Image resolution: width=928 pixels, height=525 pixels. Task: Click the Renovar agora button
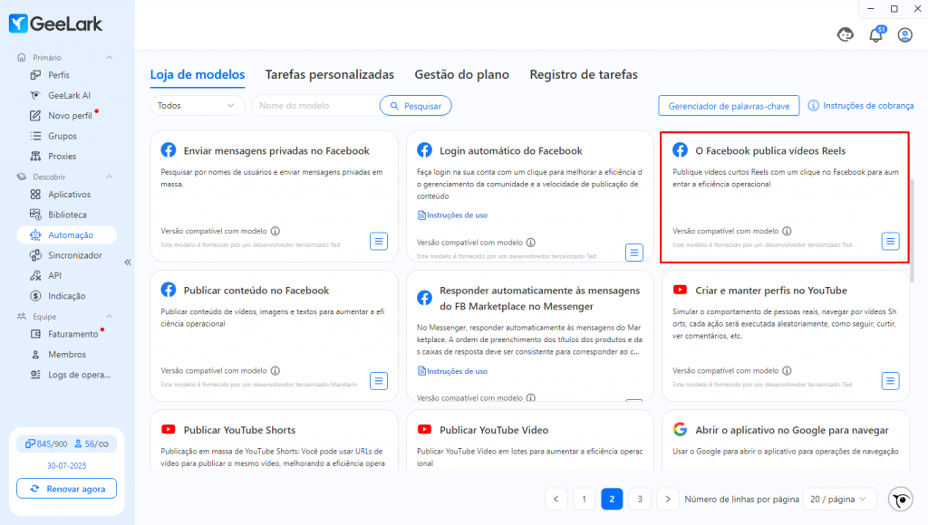pyautogui.click(x=66, y=489)
